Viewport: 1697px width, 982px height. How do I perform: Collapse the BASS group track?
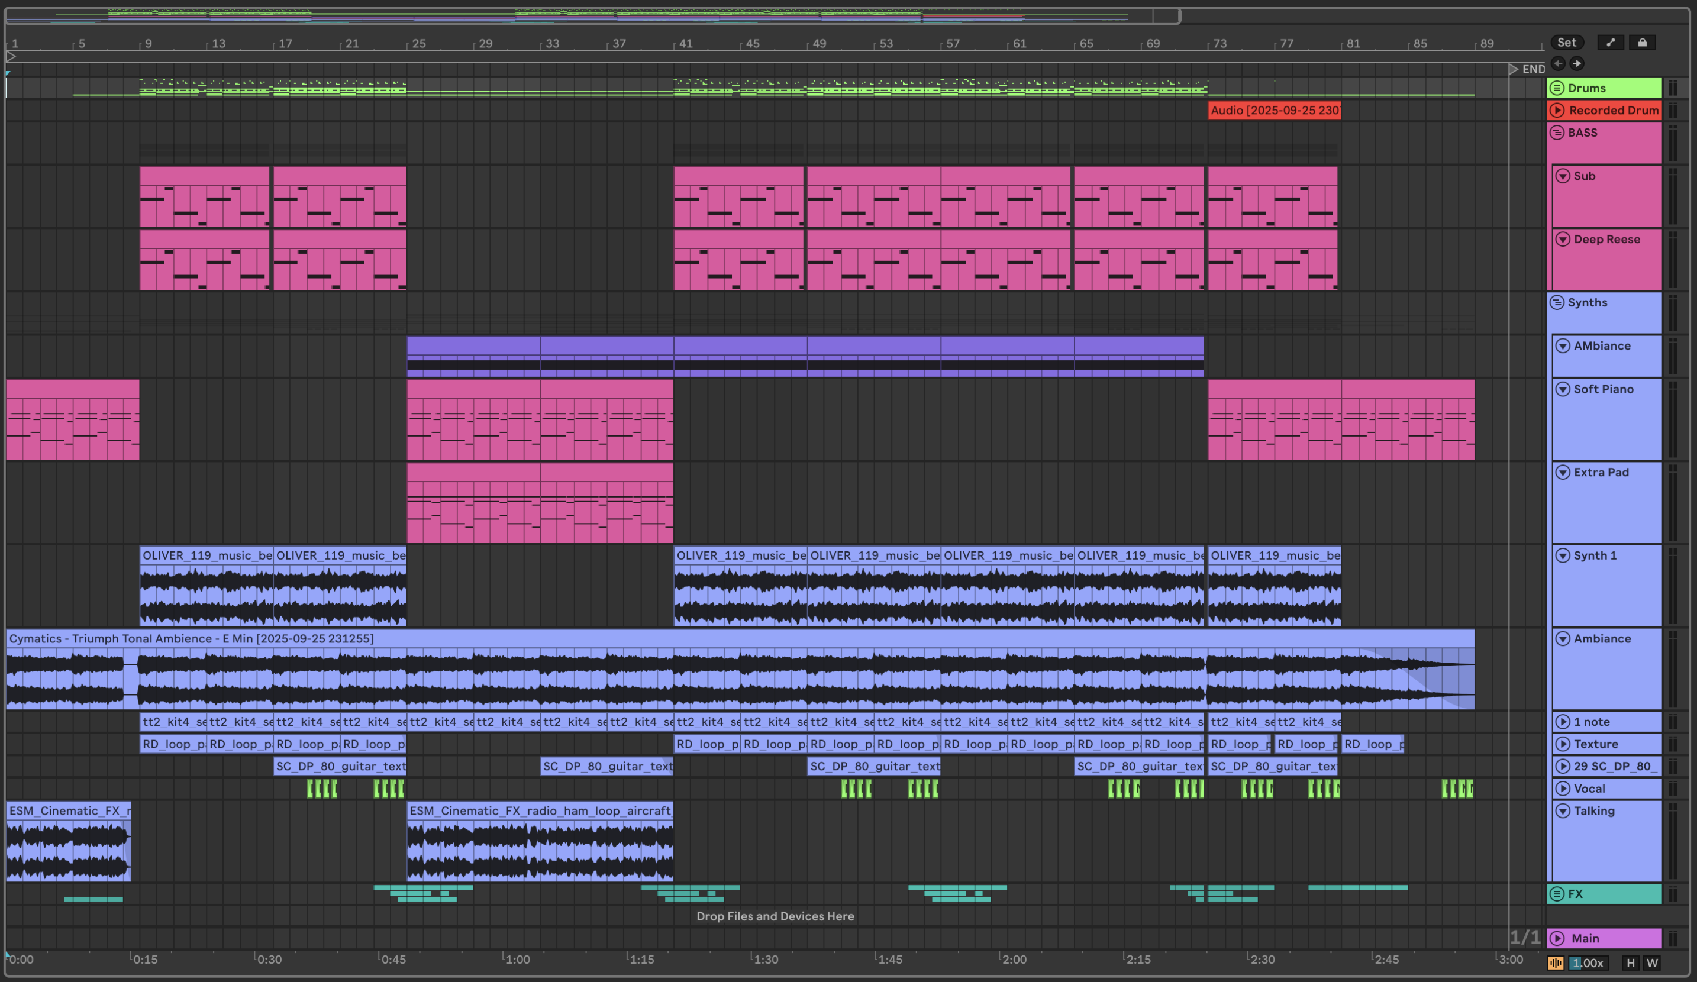[1557, 133]
